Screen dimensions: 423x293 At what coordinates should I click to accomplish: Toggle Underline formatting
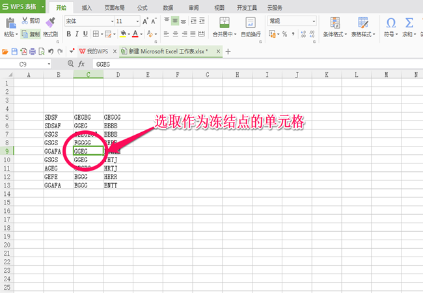[x=85, y=34]
